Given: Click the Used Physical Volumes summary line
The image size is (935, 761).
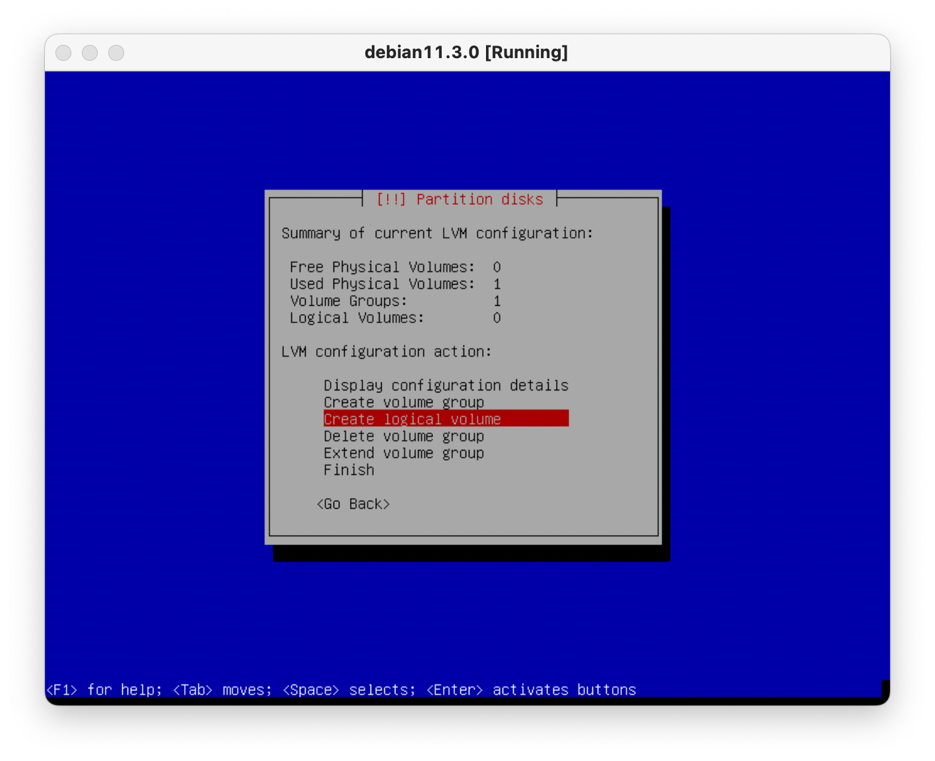Looking at the screenshot, I should pyautogui.click(x=395, y=284).
